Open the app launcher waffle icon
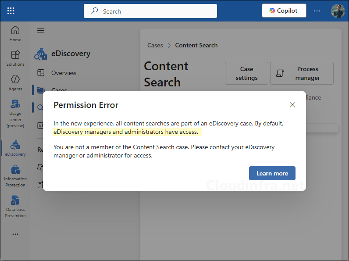349x261 pixels. coord(11,11)
